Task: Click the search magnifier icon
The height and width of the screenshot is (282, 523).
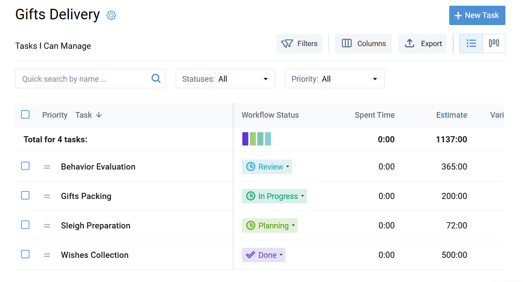Action: [x=156, y=78]
